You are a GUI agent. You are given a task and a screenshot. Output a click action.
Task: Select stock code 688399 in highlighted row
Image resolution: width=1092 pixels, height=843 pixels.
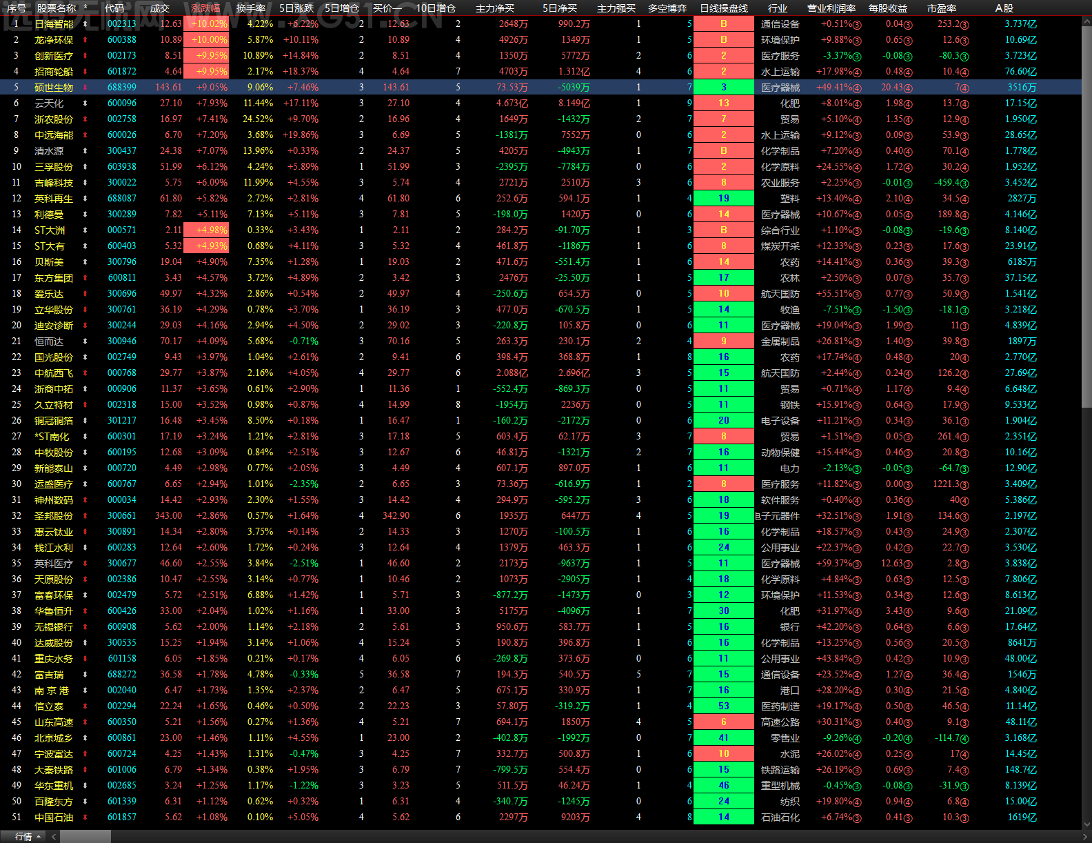click(x=122, y=88)
